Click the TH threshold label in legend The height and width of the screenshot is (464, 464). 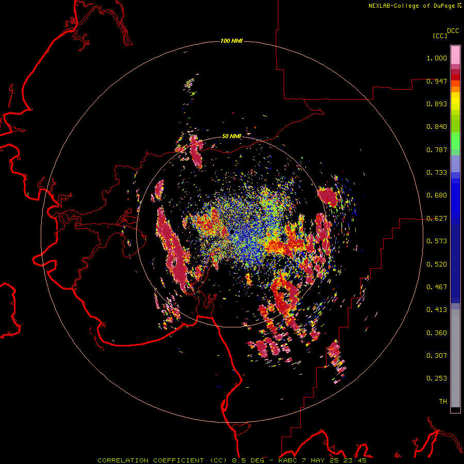pos(443,401)
